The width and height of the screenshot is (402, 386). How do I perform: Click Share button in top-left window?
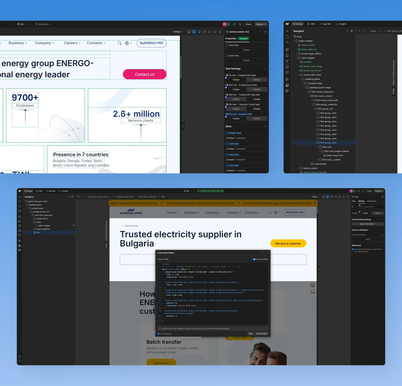coord(248,24)
